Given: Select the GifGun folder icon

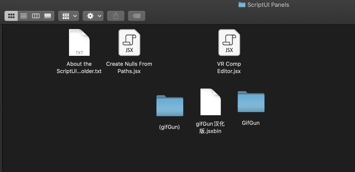Looking at the screenshot, I should [x=251, y=101].
